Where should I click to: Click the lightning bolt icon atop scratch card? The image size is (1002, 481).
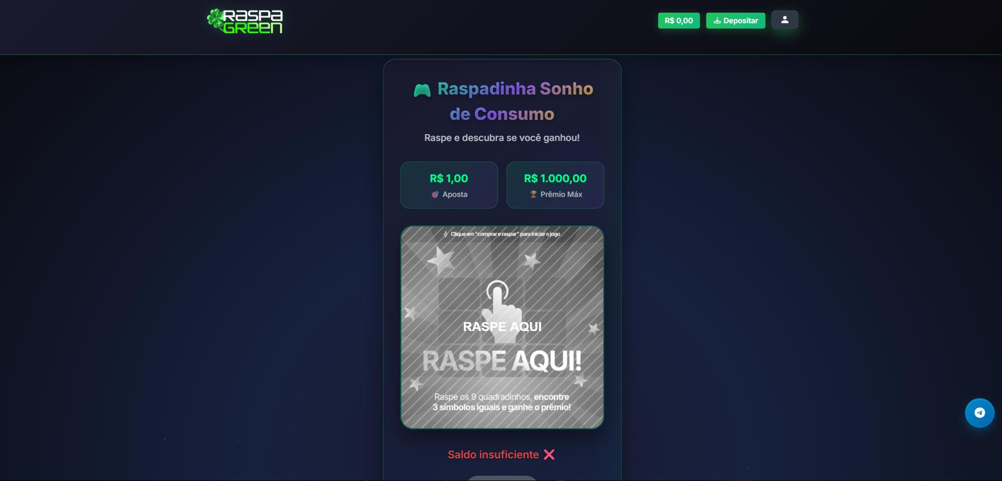pyautogui.click(x=446, y=234)
